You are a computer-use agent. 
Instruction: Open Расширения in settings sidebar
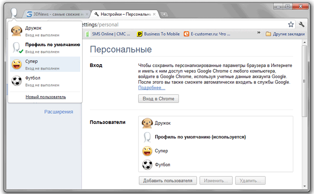59,112
